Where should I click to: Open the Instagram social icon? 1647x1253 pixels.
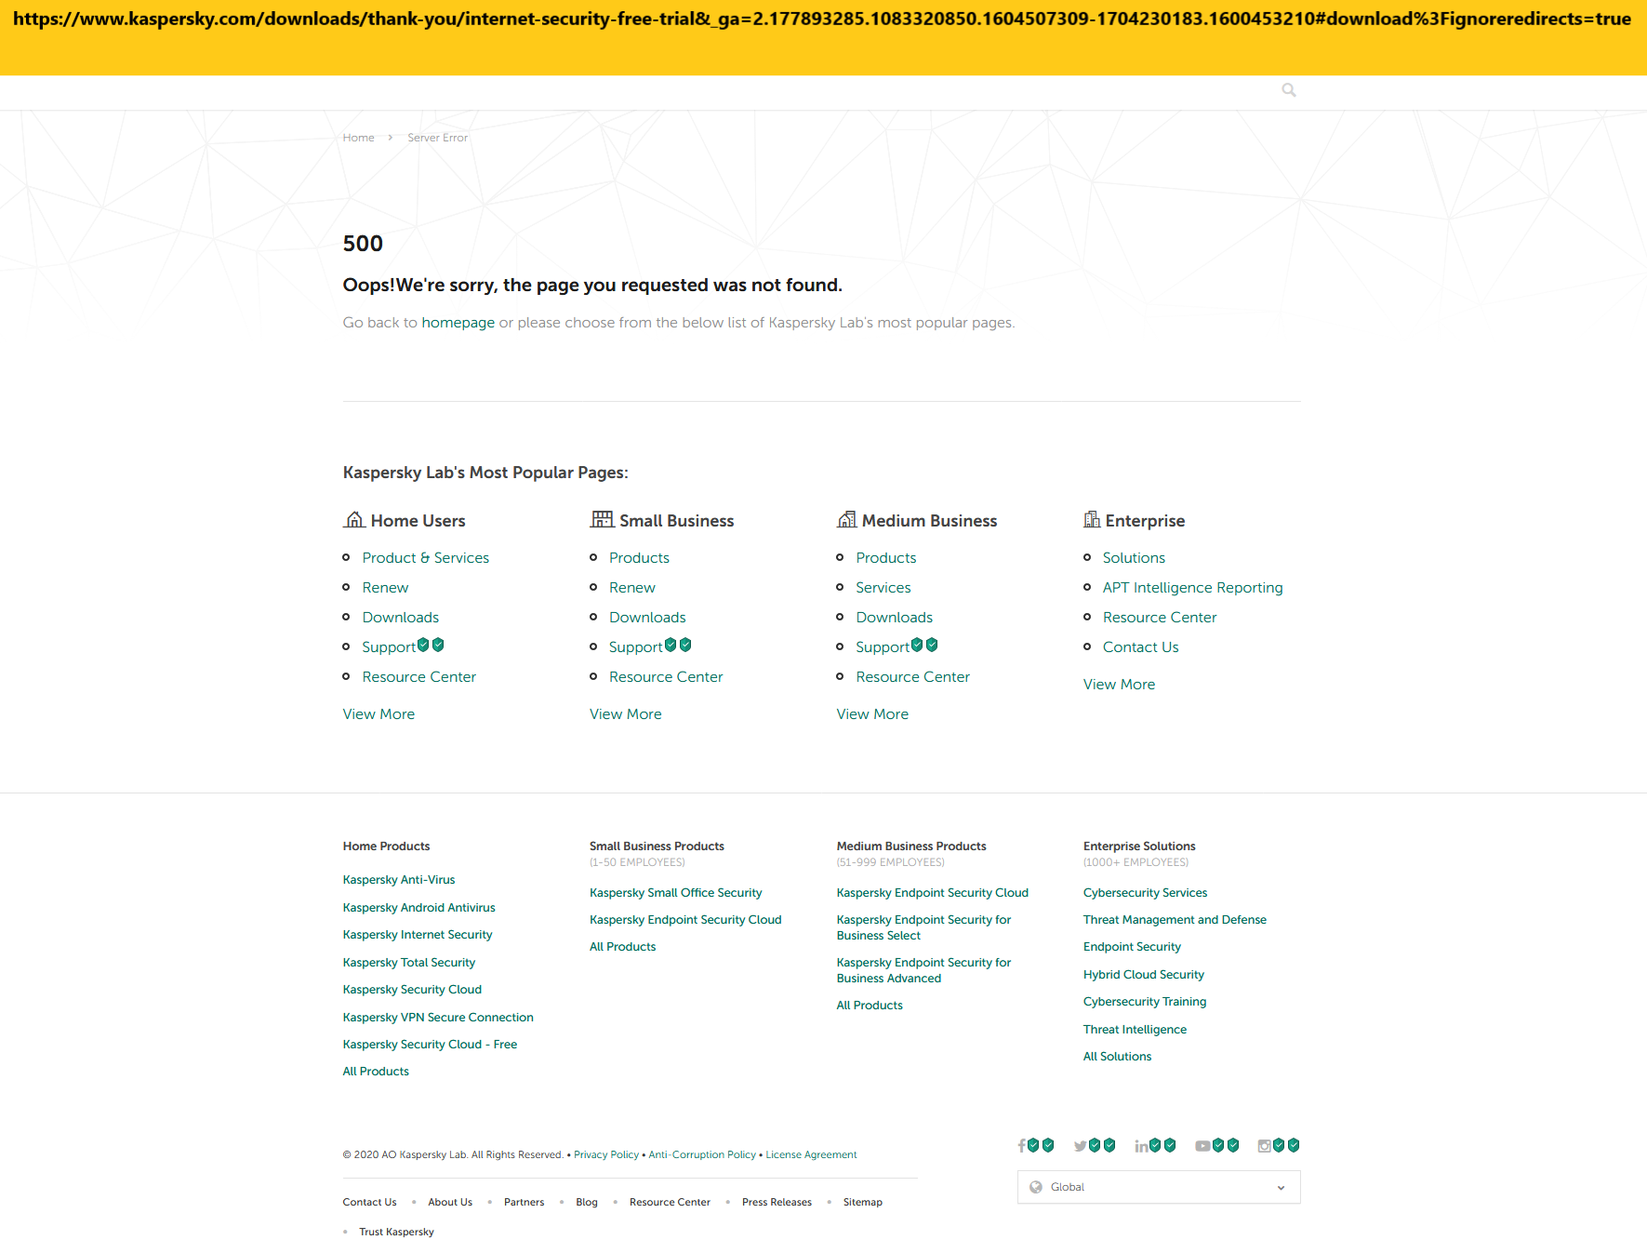pyautogui.click(x=1264, y=1145)
